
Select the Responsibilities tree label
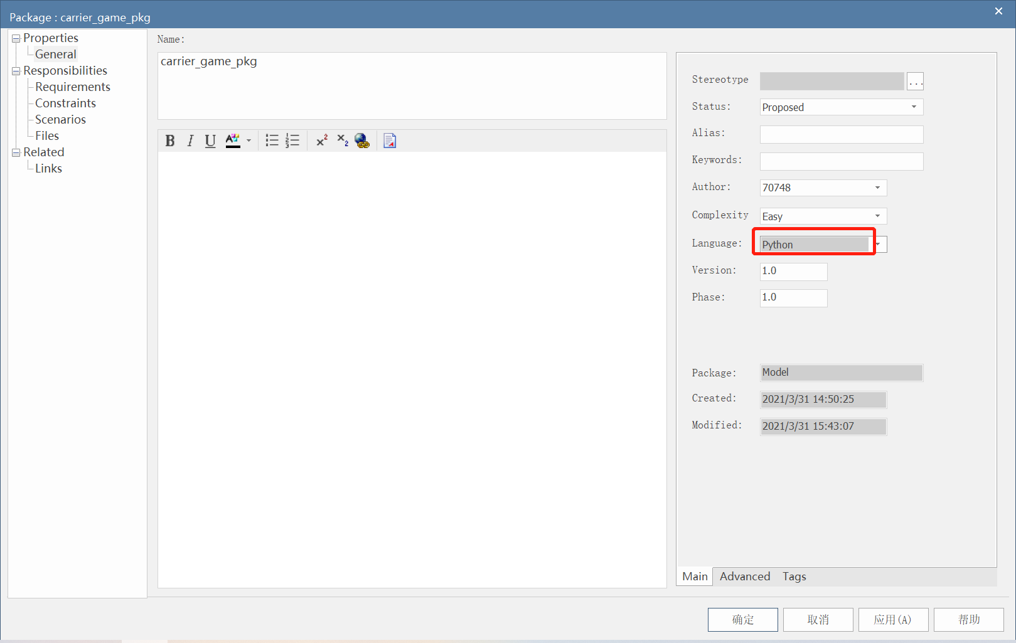click(65, 71)
